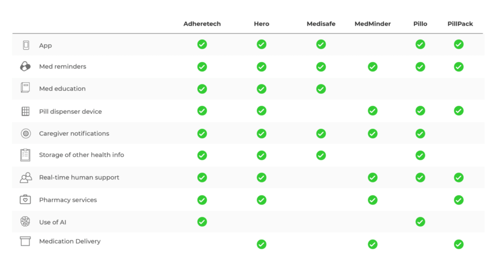Click Adheretech's Use of AI checkmark
The height and width of the screenshot is (268, 500).
[202, 222]
